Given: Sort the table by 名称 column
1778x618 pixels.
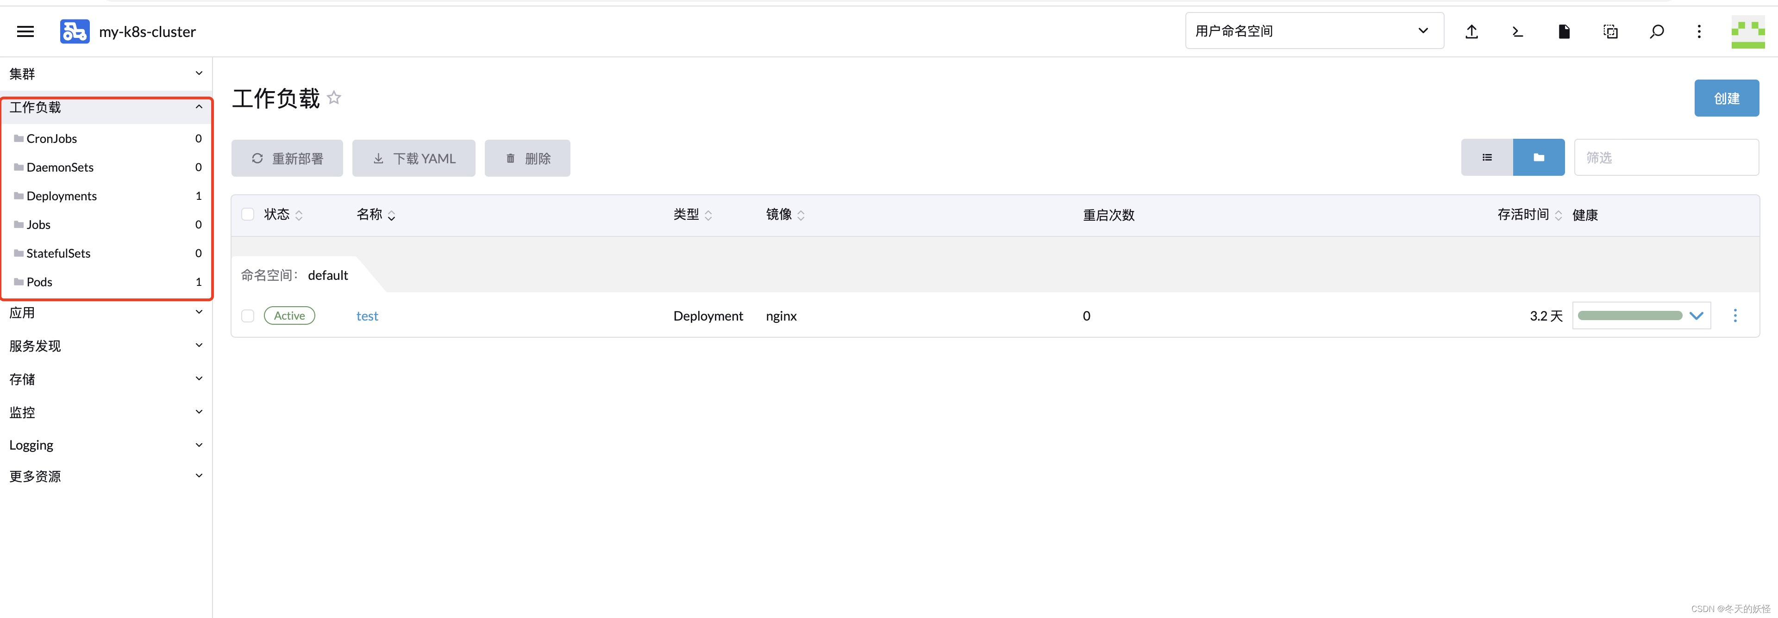Looking at the screenshot, I should tap(376, 215).
